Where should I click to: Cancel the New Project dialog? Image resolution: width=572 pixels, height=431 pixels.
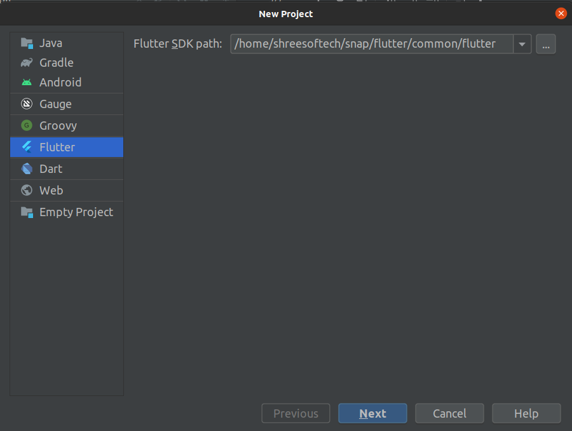(x=449, y=414)
